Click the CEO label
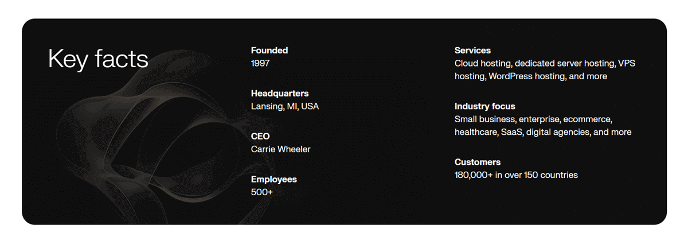Viewport: 688px width, 244px height. 260,136
